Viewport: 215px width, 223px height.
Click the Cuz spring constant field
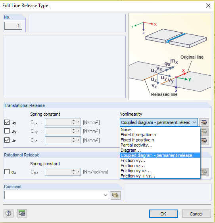pyautogui.click(x=58, y=140)
